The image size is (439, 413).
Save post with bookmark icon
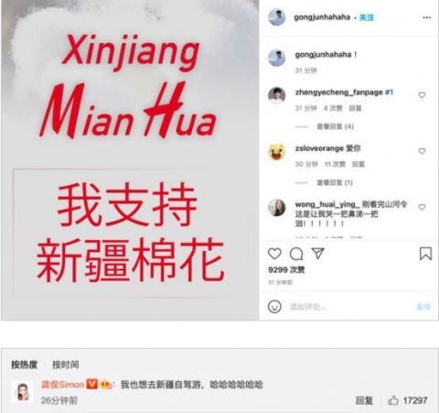coord(425,254)
